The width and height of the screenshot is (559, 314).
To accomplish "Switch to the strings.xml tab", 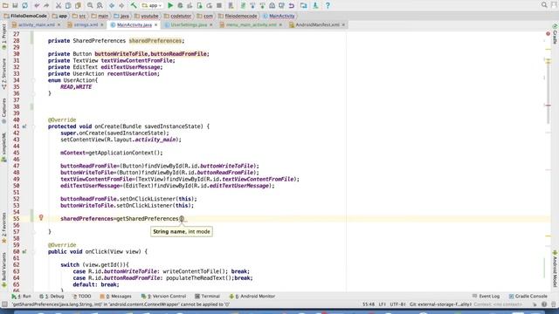I will (86, 25).
